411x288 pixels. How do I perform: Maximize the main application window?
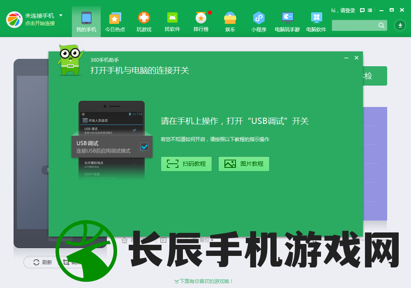pos(392,10)
